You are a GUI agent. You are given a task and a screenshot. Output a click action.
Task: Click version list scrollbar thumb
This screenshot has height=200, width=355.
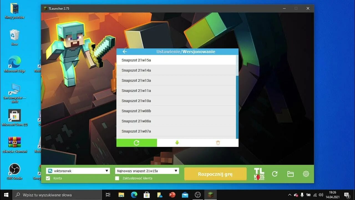point(237,65)
